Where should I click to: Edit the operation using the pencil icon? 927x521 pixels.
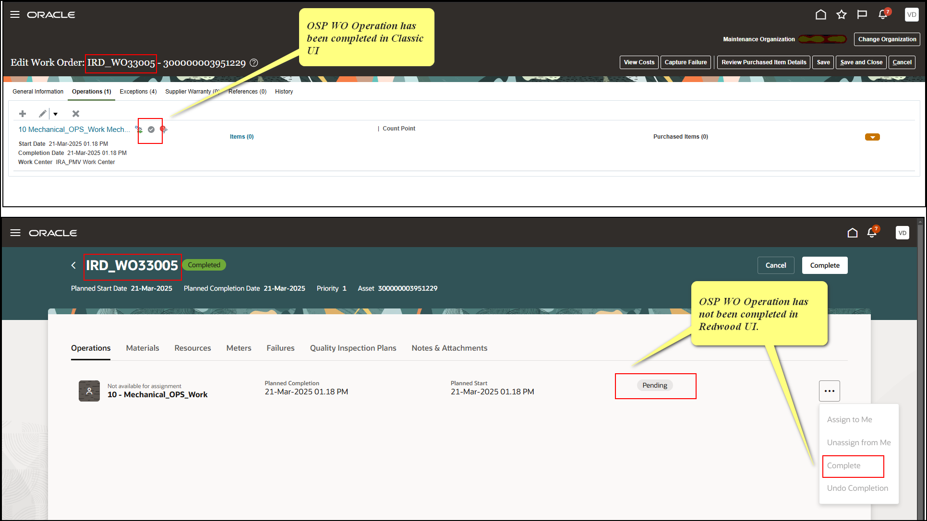click(42, 114)
